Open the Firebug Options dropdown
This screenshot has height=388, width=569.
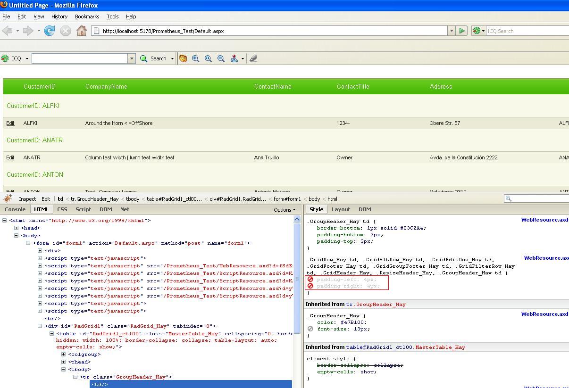point(284,210)
